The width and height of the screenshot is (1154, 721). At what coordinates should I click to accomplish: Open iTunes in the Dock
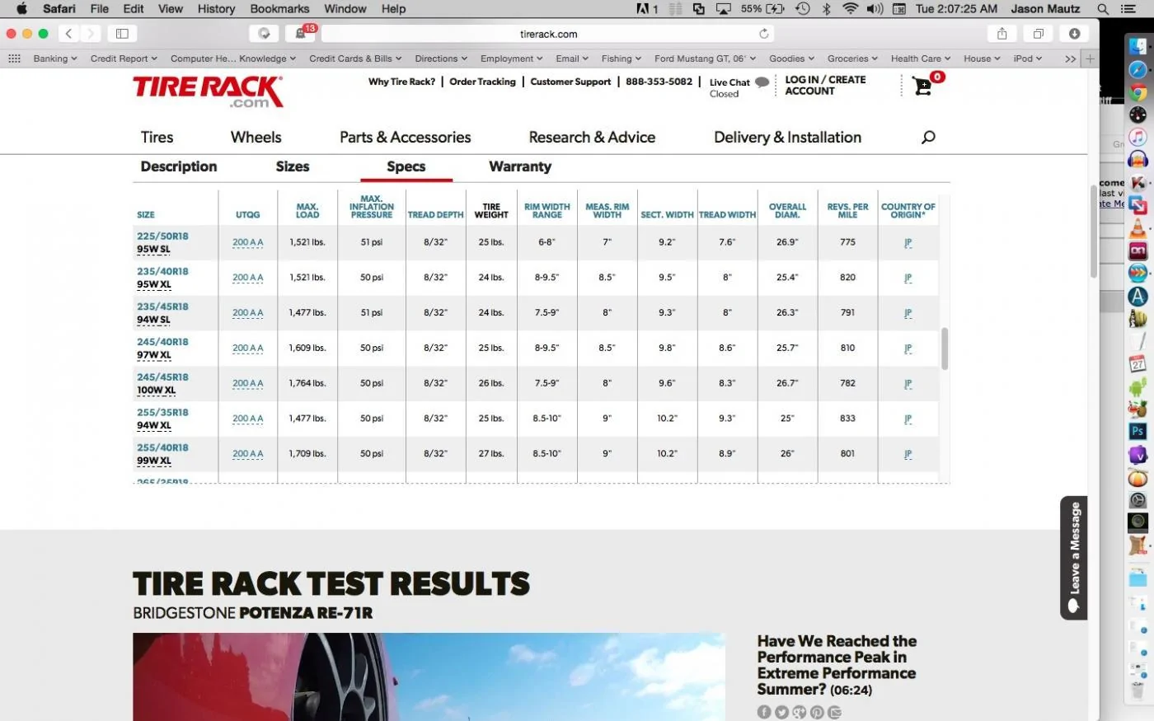coord(1138,138)
